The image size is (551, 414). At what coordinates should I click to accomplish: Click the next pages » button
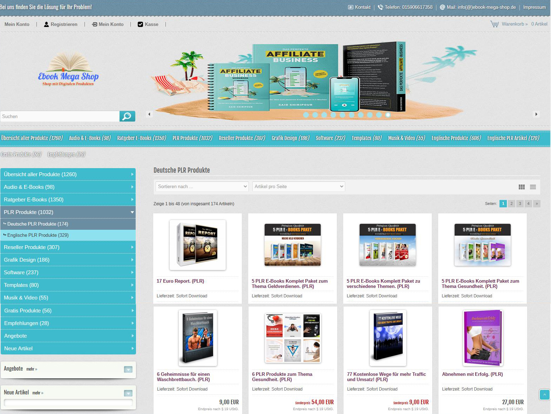click(537, 203)
